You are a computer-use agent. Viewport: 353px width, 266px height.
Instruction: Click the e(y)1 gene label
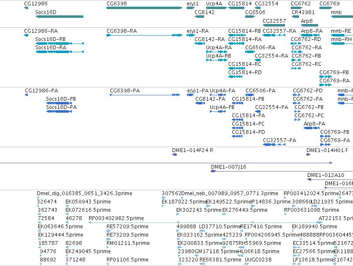193,4
